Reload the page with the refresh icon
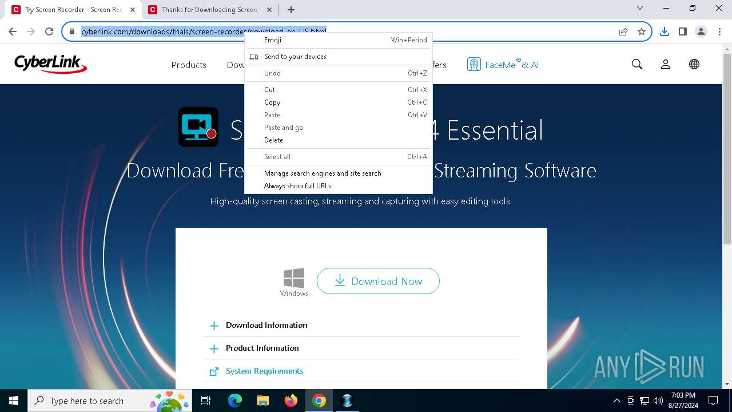This screenshot has height=412, width=732. (49, 31)
